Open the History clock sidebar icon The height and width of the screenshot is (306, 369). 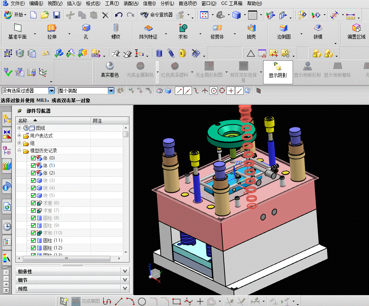point(7,226)
